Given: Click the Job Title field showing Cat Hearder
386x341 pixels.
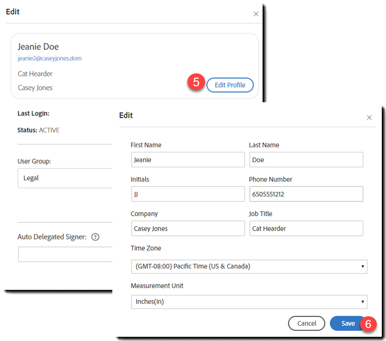Looking at the screenshot, I should 306,228.
